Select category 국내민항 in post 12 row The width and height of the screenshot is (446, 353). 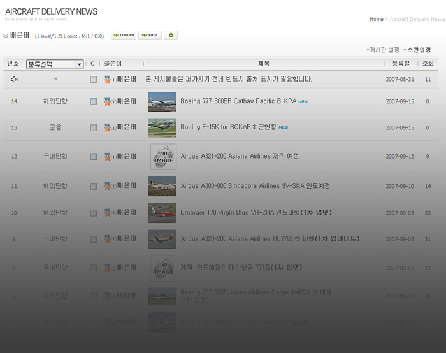pos(55,156)
